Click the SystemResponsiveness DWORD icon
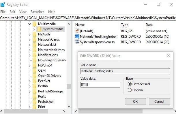The height and width of the screenshot is (114, 176). point(77,42)
